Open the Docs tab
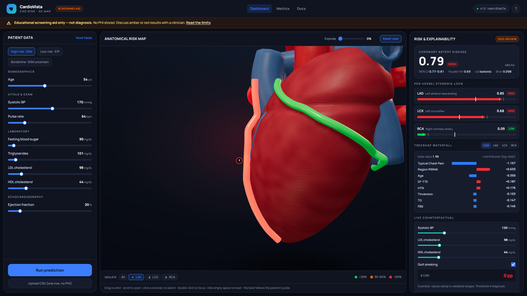527x296 pixels. [x=301, y=8]
